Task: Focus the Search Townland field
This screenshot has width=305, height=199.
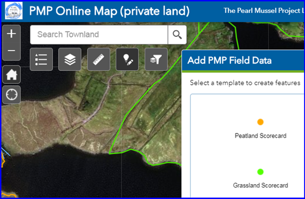Action: click(x=99, y=35)
